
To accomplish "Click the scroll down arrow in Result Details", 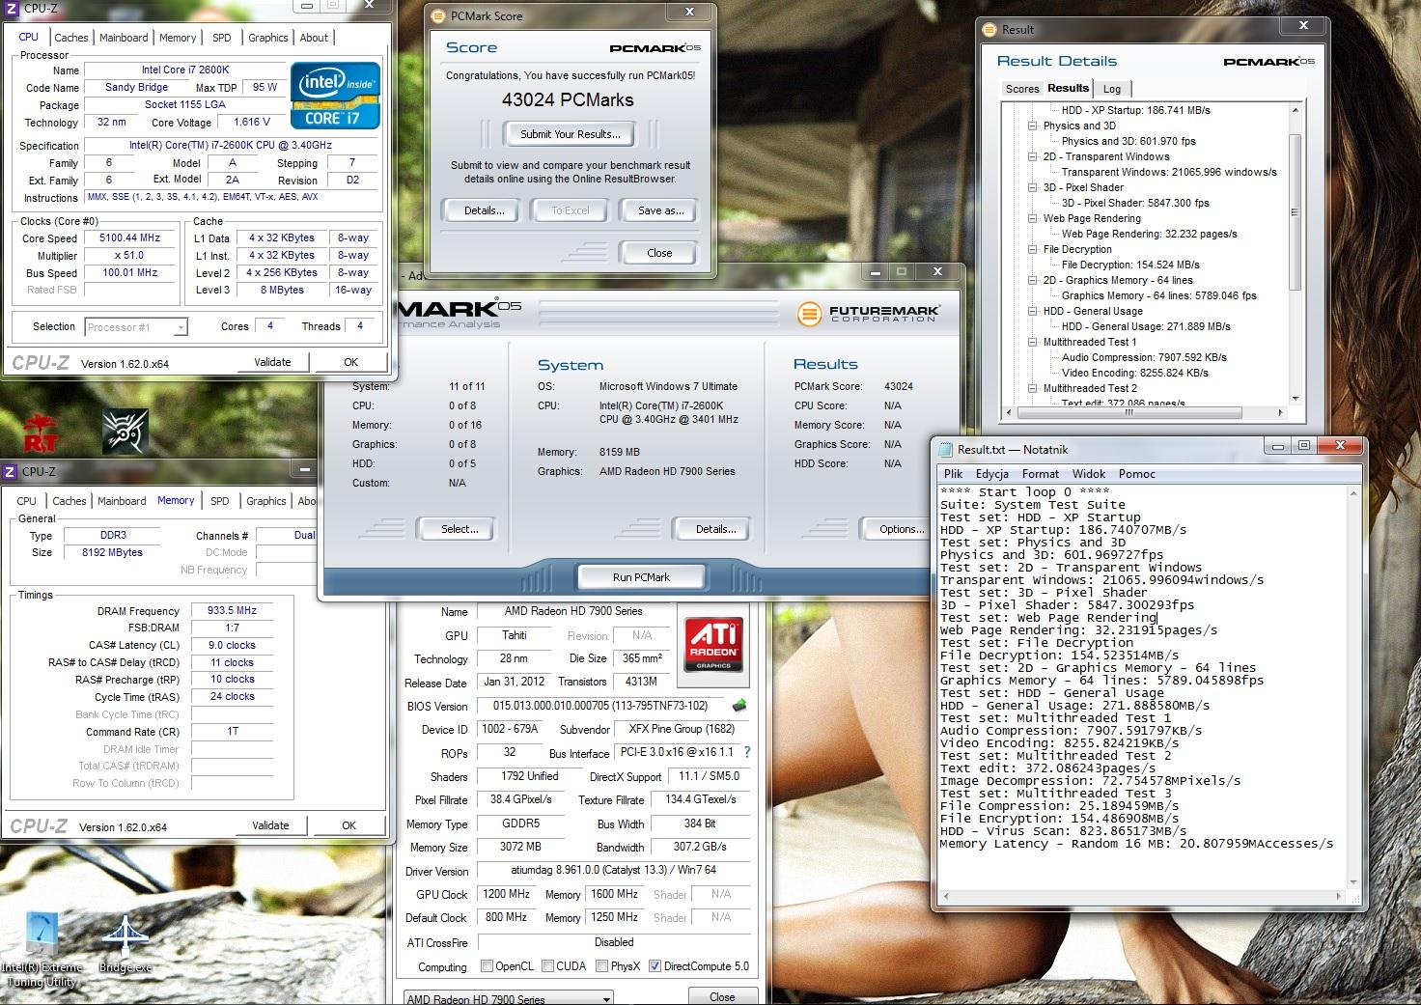I will point(1295,398).
